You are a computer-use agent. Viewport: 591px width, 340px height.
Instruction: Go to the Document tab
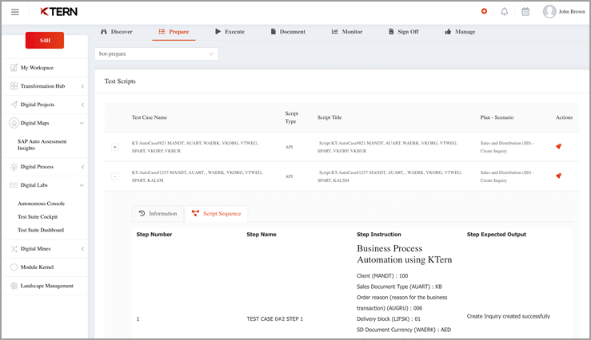(288, 32)
